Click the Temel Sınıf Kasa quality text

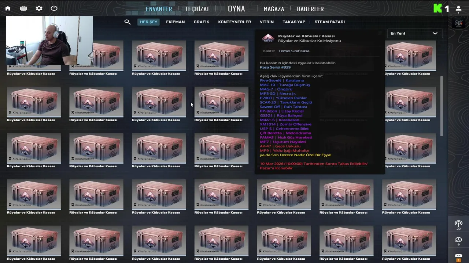[x=294, y=51]
